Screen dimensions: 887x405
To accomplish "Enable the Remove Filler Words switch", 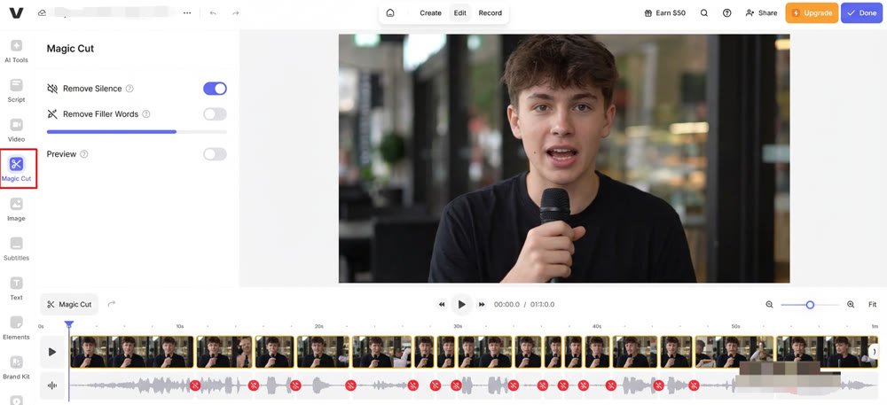I will coord(215,114).
